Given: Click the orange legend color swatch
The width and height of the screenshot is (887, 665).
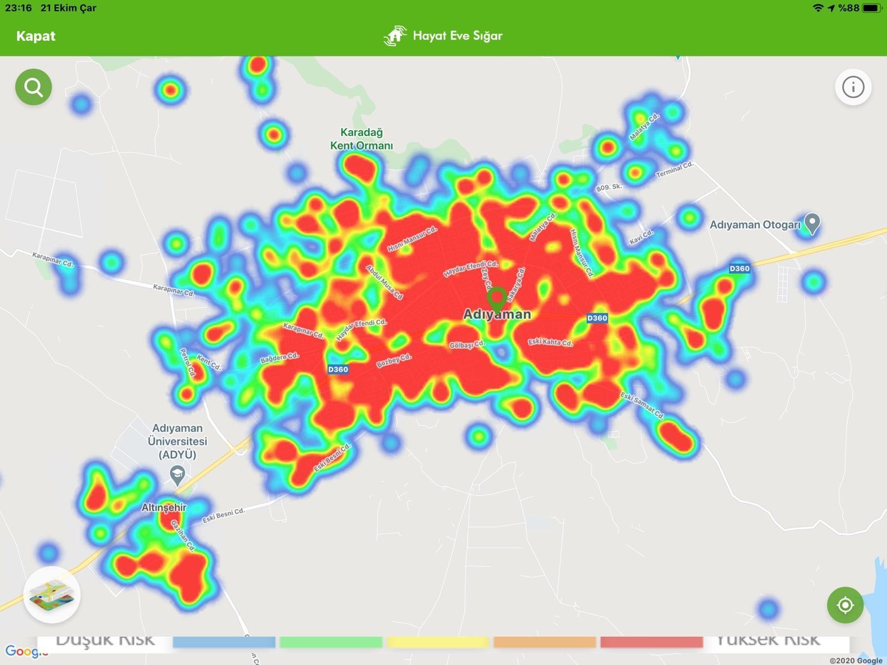Looking at the screenshot, I should [544, 642].
